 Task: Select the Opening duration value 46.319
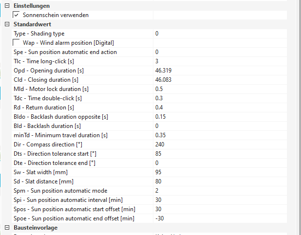163,71
